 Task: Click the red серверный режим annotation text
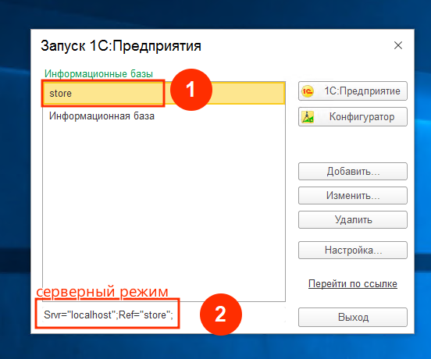(x=102, y=292)
